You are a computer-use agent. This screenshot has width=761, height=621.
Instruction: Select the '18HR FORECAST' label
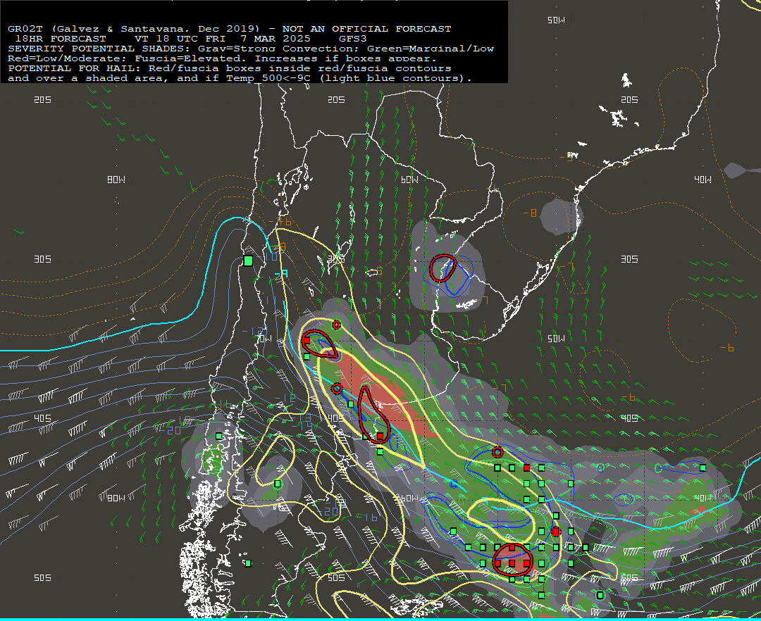pos(61,39)
